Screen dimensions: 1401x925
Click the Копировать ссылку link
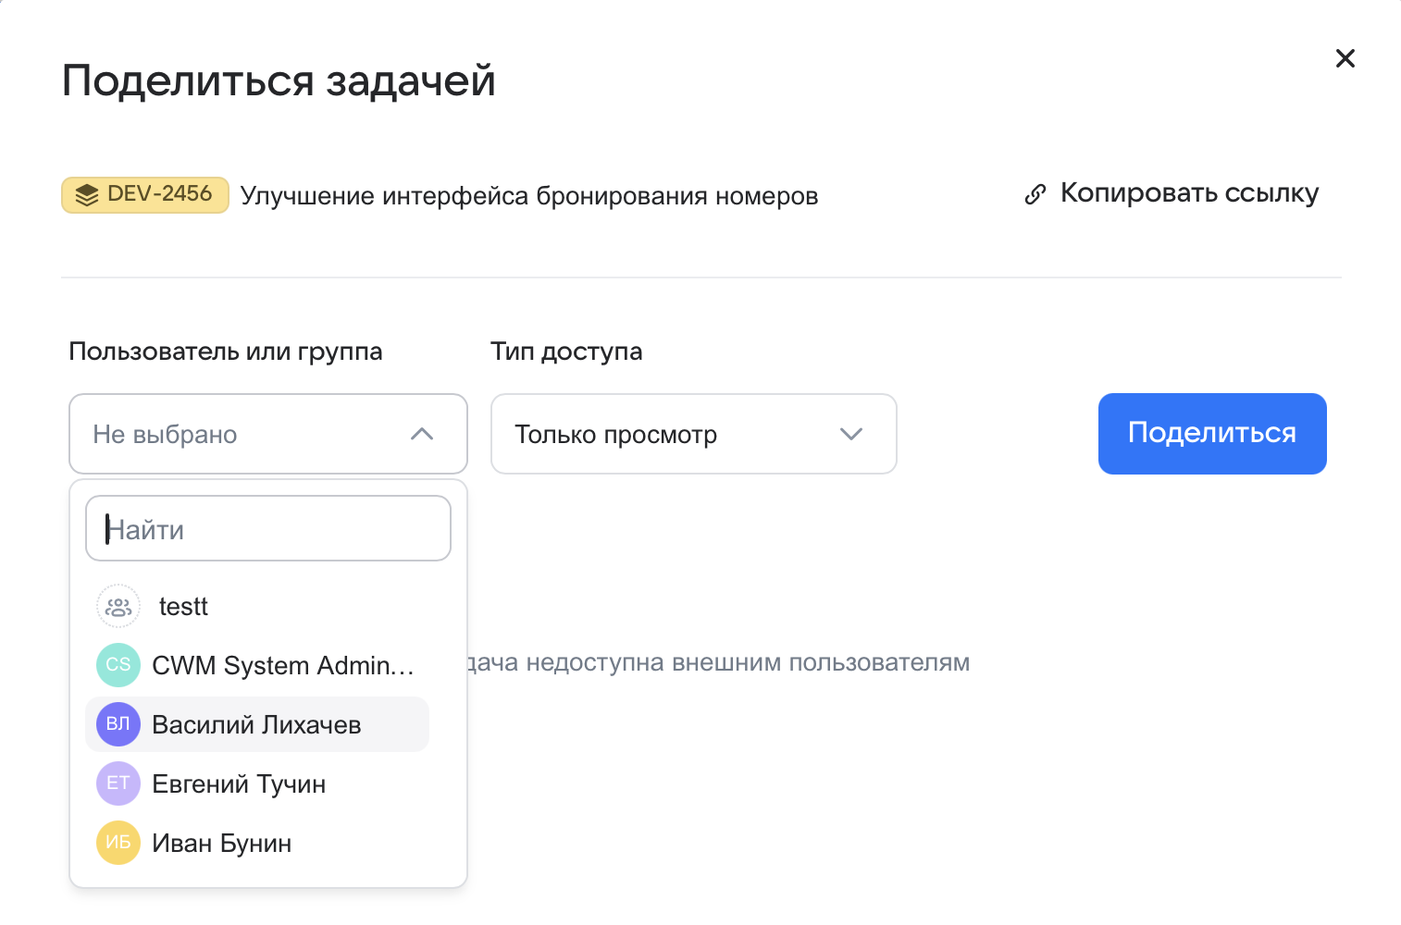pos(1189,192)
